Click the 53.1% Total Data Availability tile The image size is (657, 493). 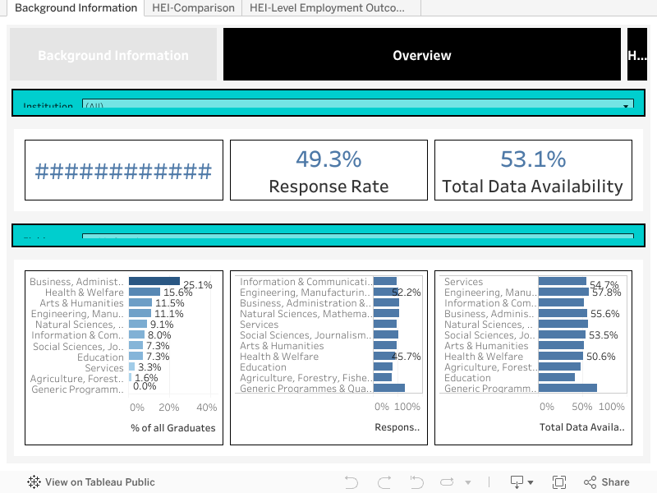click(x=533, y=170)
